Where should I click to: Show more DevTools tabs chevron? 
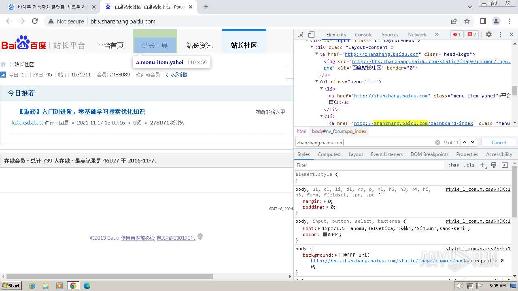click(437, 35)
